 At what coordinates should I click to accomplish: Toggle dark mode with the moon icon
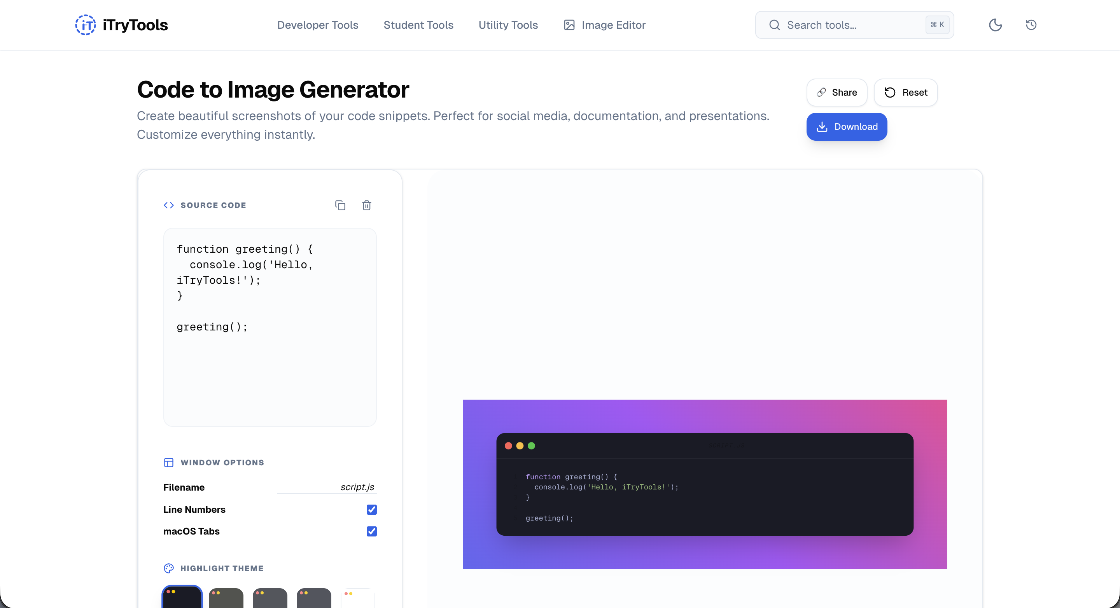(x=996, y=25)
